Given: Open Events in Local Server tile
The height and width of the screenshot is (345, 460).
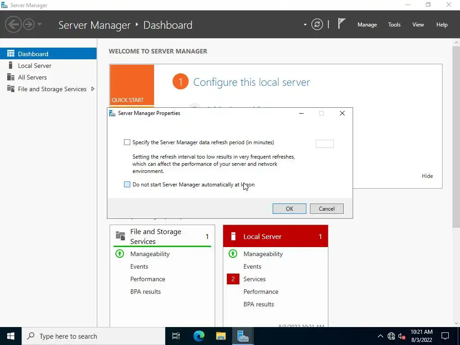Looking at the screenshot, I should 252,266.
